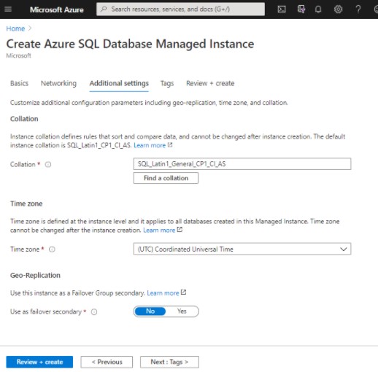This screenshot has width=378, height=372.
Task: Focus the Search resources, services, and docs box
Action: pyautogui.click(x=180, y=9)
